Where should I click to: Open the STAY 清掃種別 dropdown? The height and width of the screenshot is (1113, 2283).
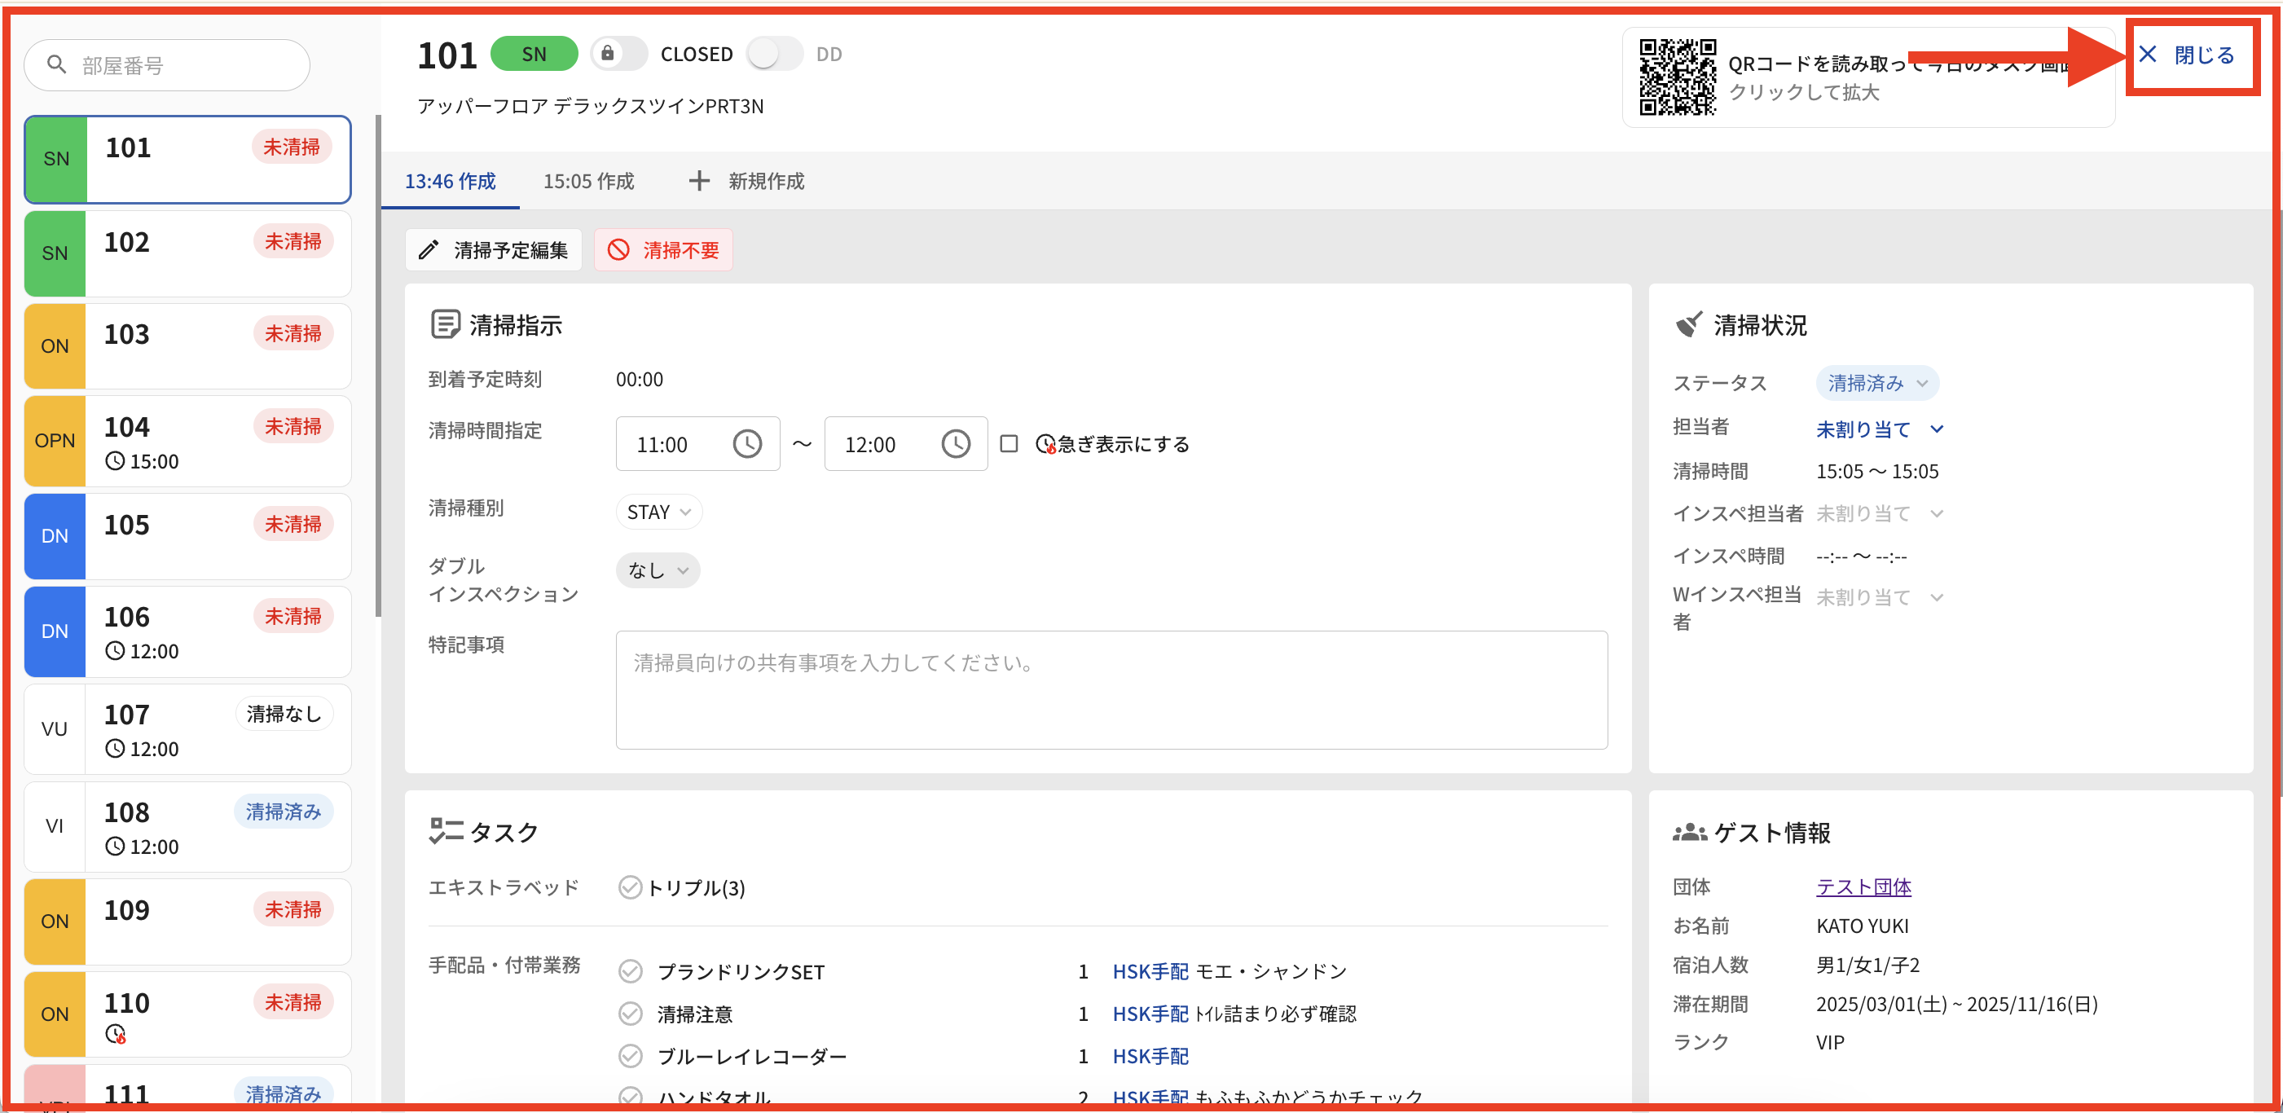[x=658, y=513]
